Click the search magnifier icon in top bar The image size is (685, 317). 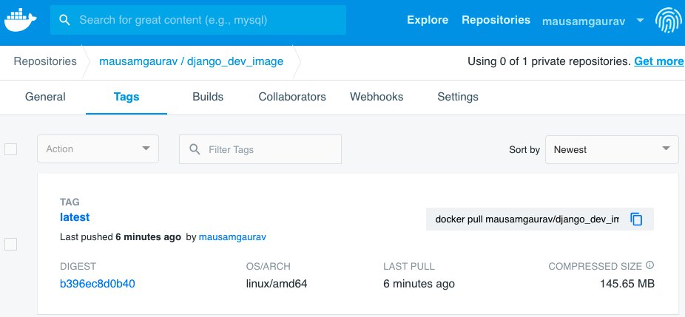65,20
